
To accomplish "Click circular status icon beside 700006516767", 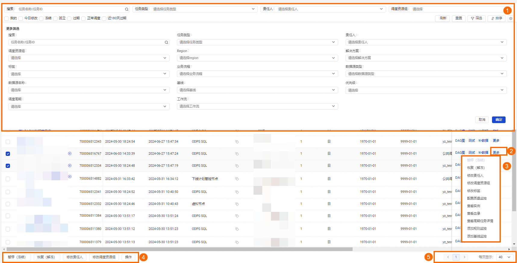I will click(70, 153).
